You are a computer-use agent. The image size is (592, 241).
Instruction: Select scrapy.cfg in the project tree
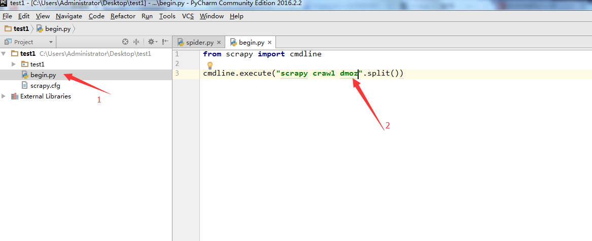point(86,85)
